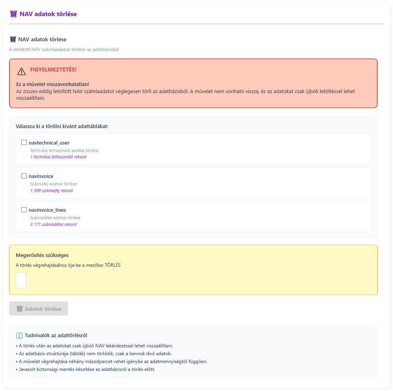Screen dimensions: 393x391
Task: Focus the TÖRLÉS confirmation input field
Action: (21, 281)
